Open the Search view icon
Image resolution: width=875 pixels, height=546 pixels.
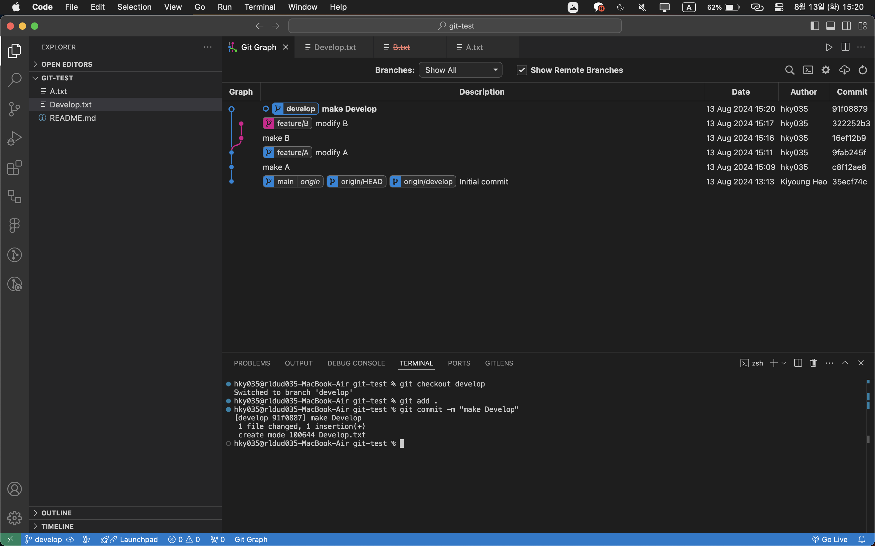[x=15, y=80]
